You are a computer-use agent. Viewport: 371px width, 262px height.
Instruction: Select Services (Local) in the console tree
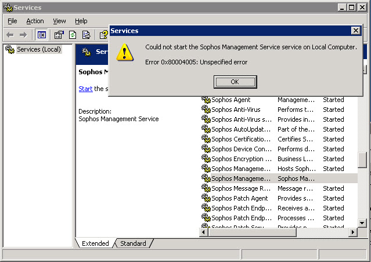[x=39, y=49]
